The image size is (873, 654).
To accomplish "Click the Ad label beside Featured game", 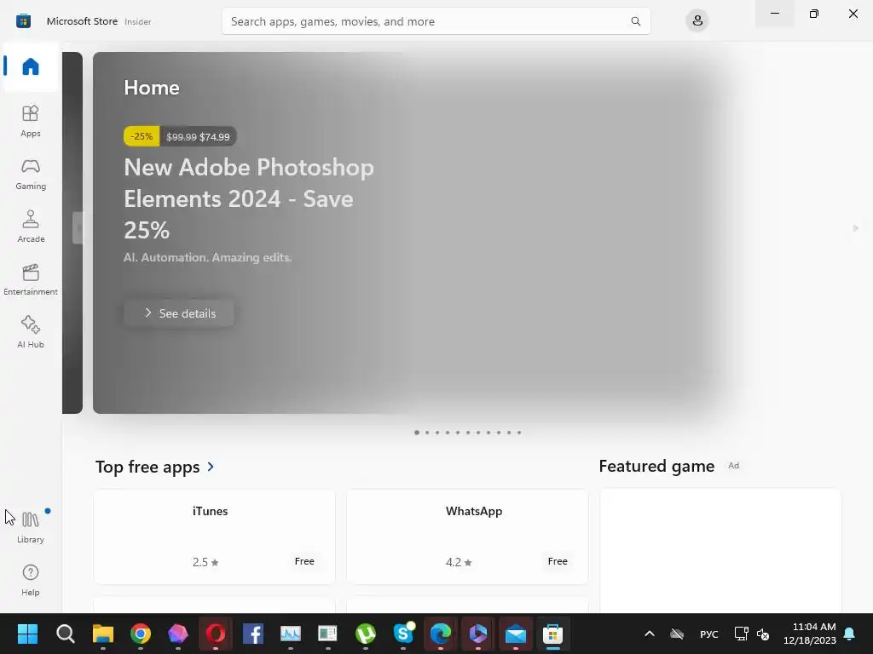I will point(734,466).
